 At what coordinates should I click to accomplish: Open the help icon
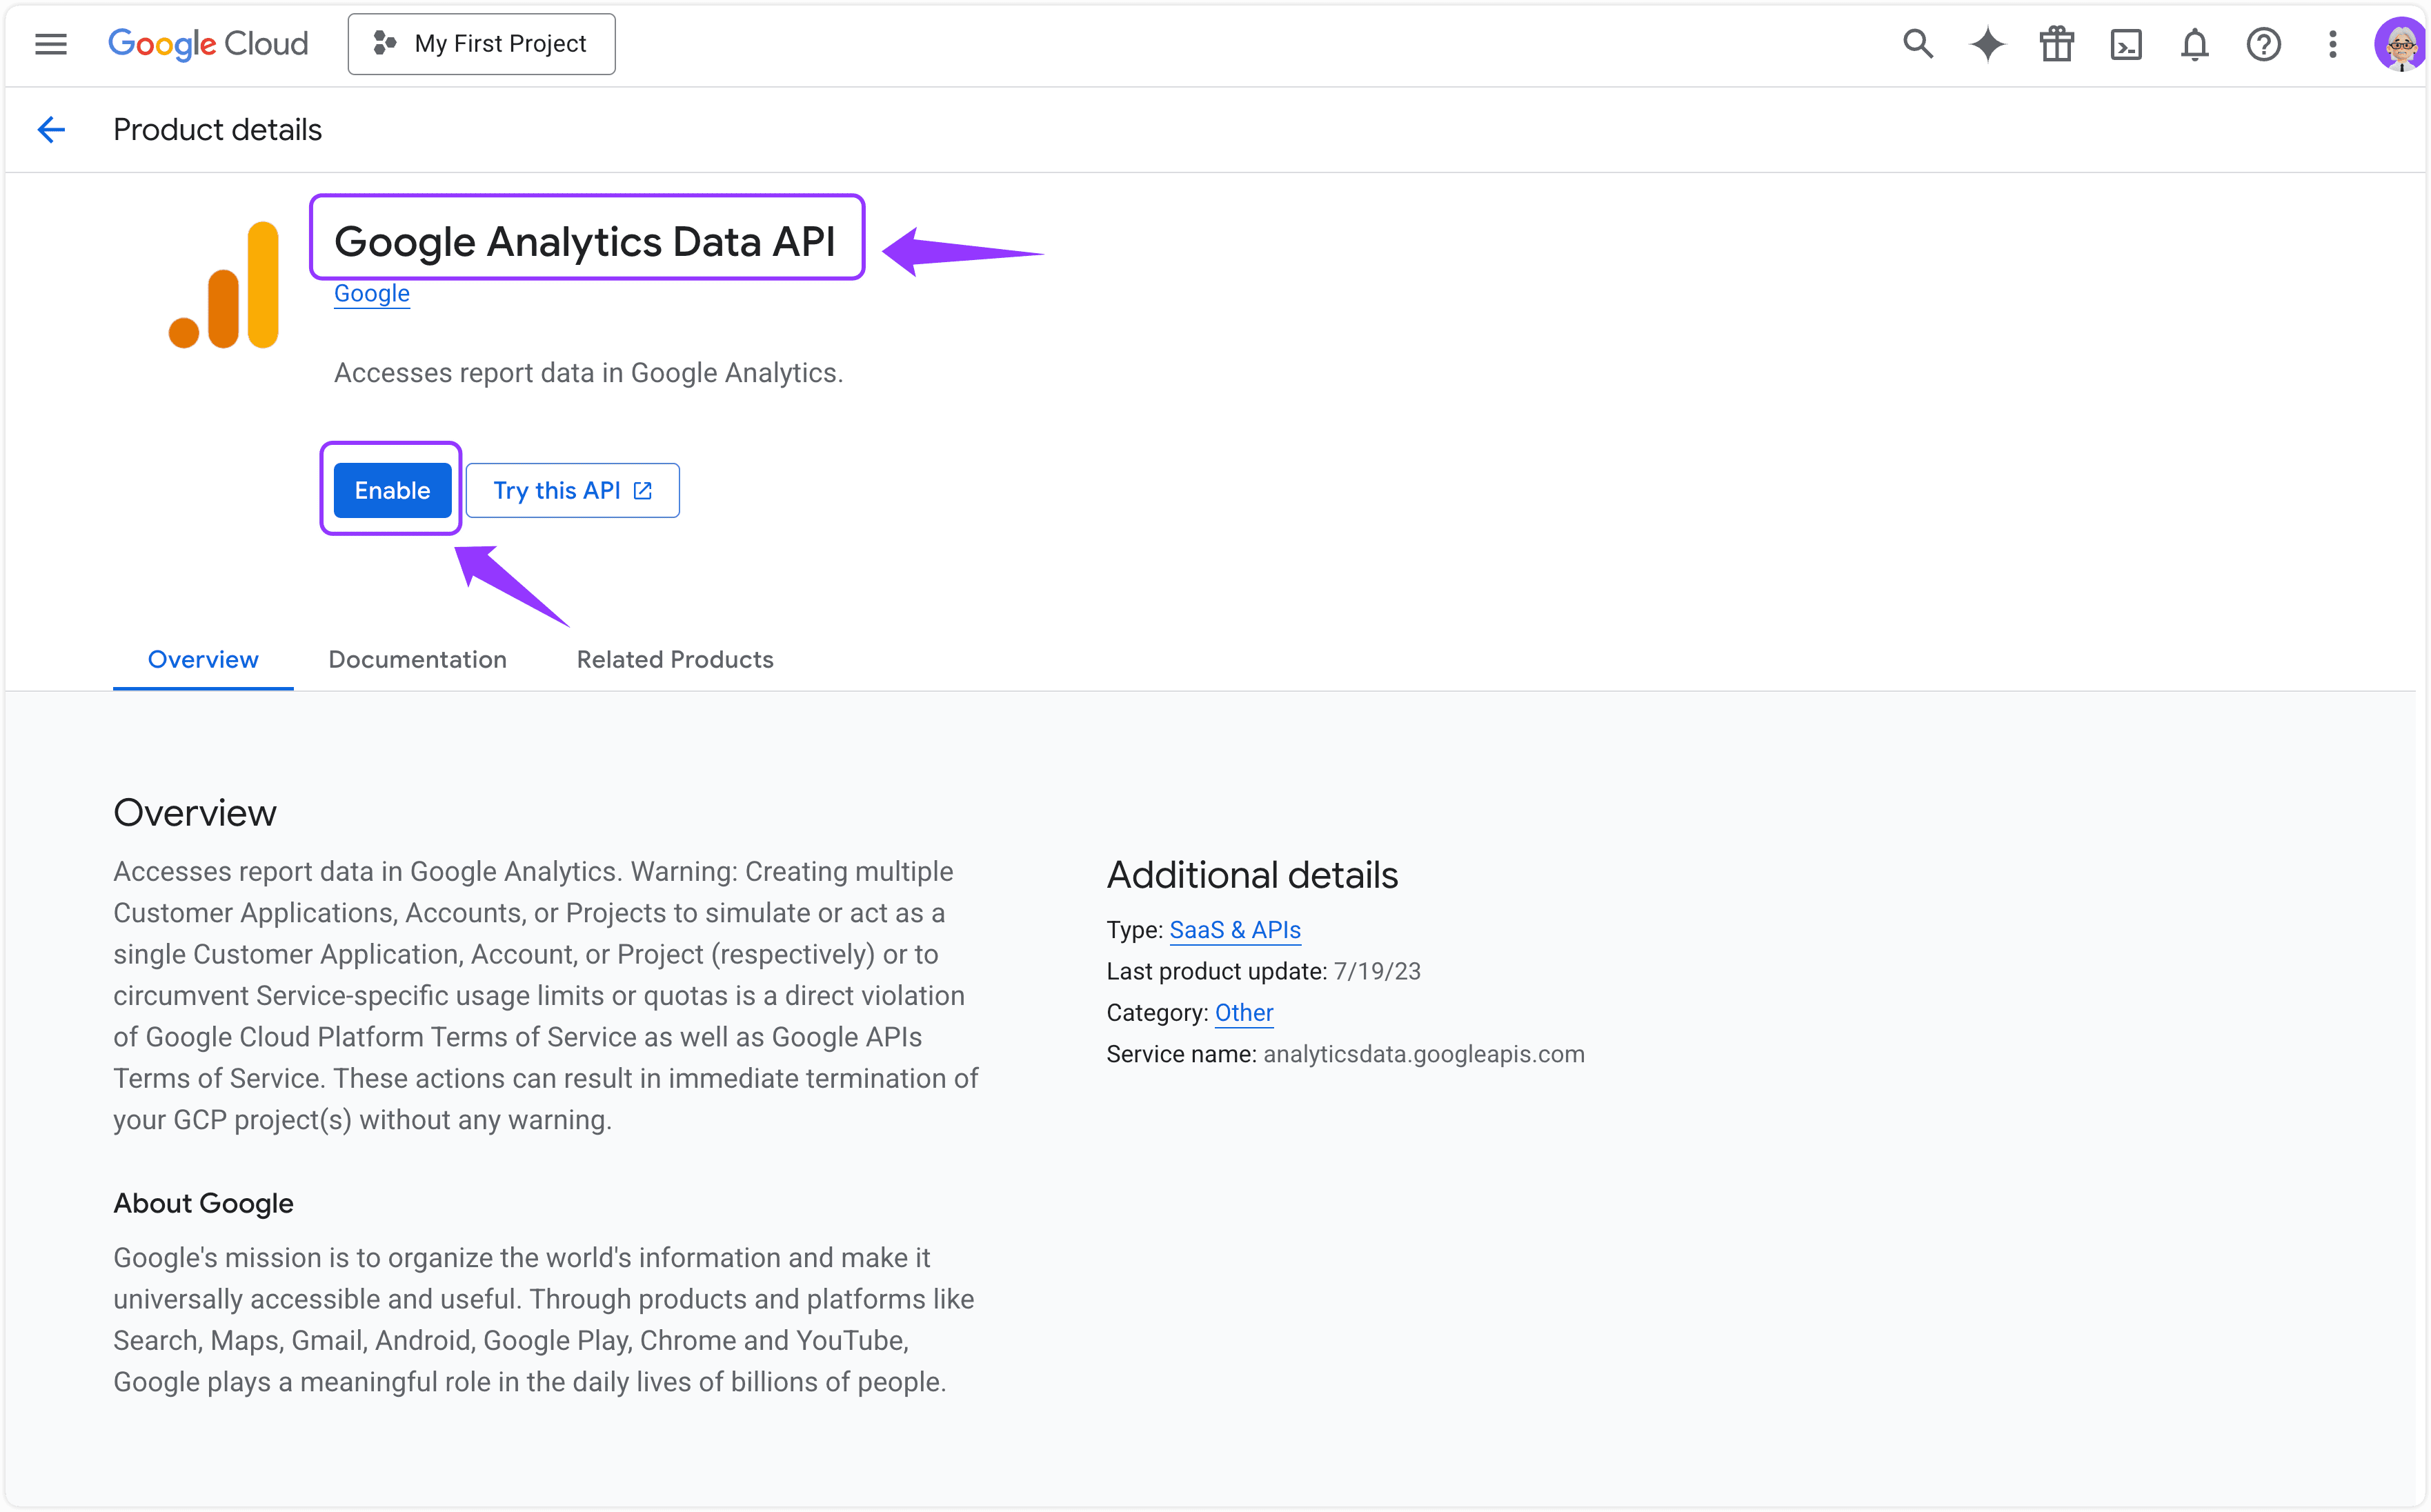2263,43
